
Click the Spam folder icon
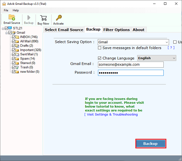pos(17,59)
